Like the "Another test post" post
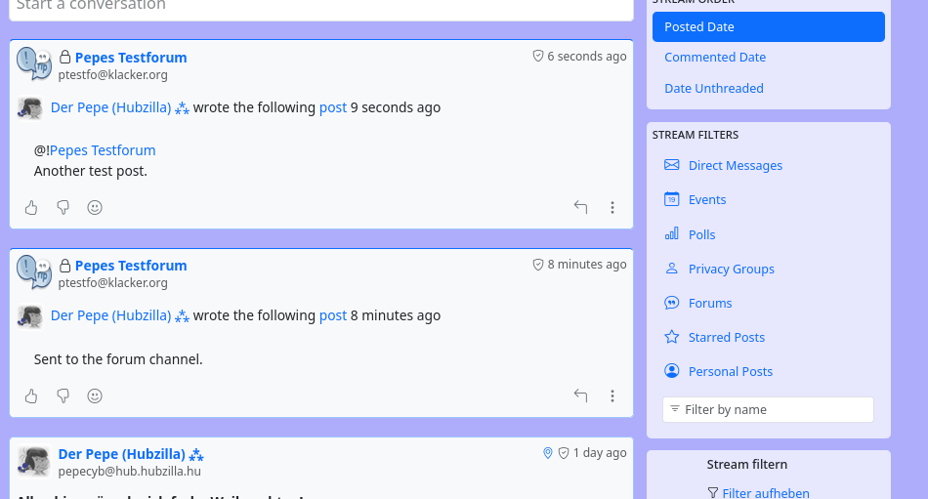 [x=31, y=207]
